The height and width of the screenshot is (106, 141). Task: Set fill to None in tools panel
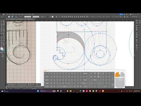pos(4,53)
